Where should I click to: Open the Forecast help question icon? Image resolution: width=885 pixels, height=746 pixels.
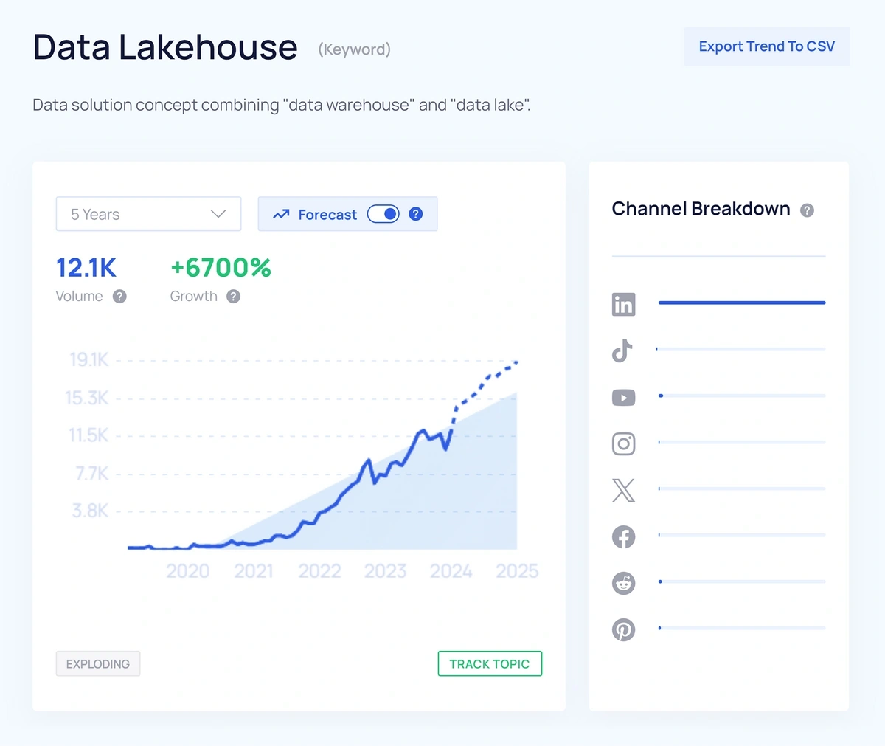(416, 214)
